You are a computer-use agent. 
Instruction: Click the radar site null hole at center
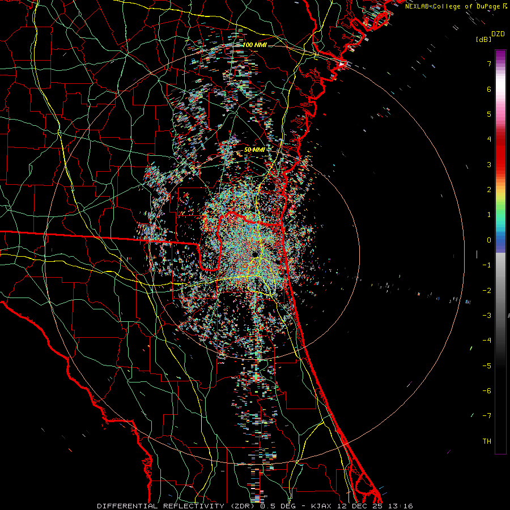254,254
